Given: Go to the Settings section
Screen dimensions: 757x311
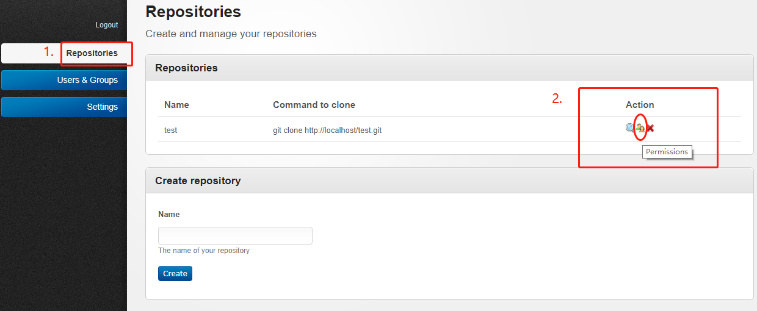Looking at the screenshot, I should pos(64,107).
